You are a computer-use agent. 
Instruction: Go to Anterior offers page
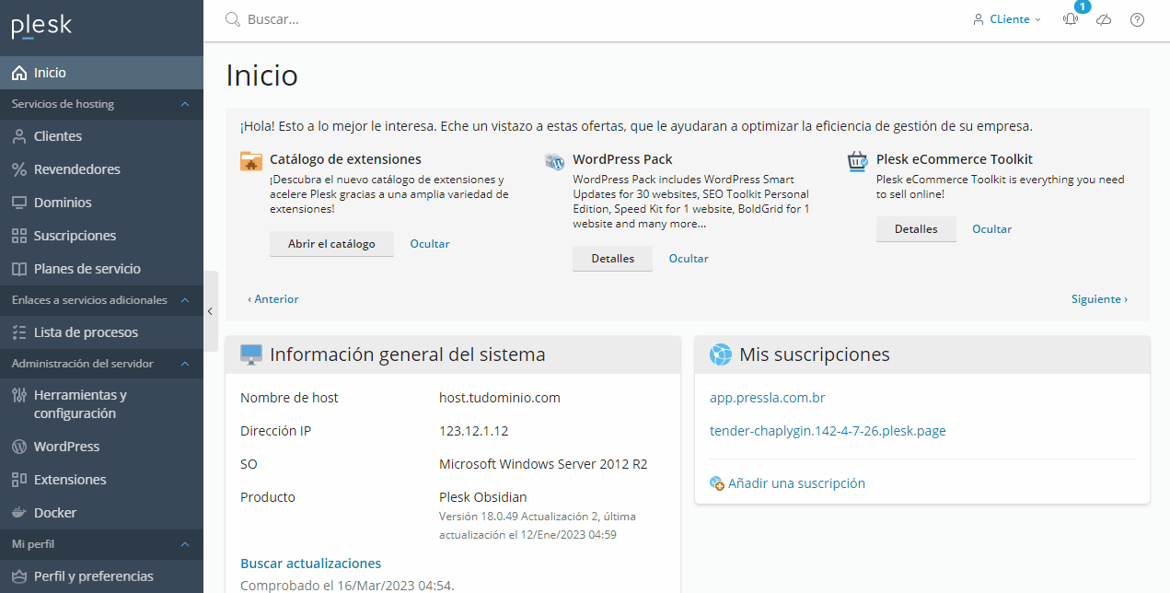(273, 299)
